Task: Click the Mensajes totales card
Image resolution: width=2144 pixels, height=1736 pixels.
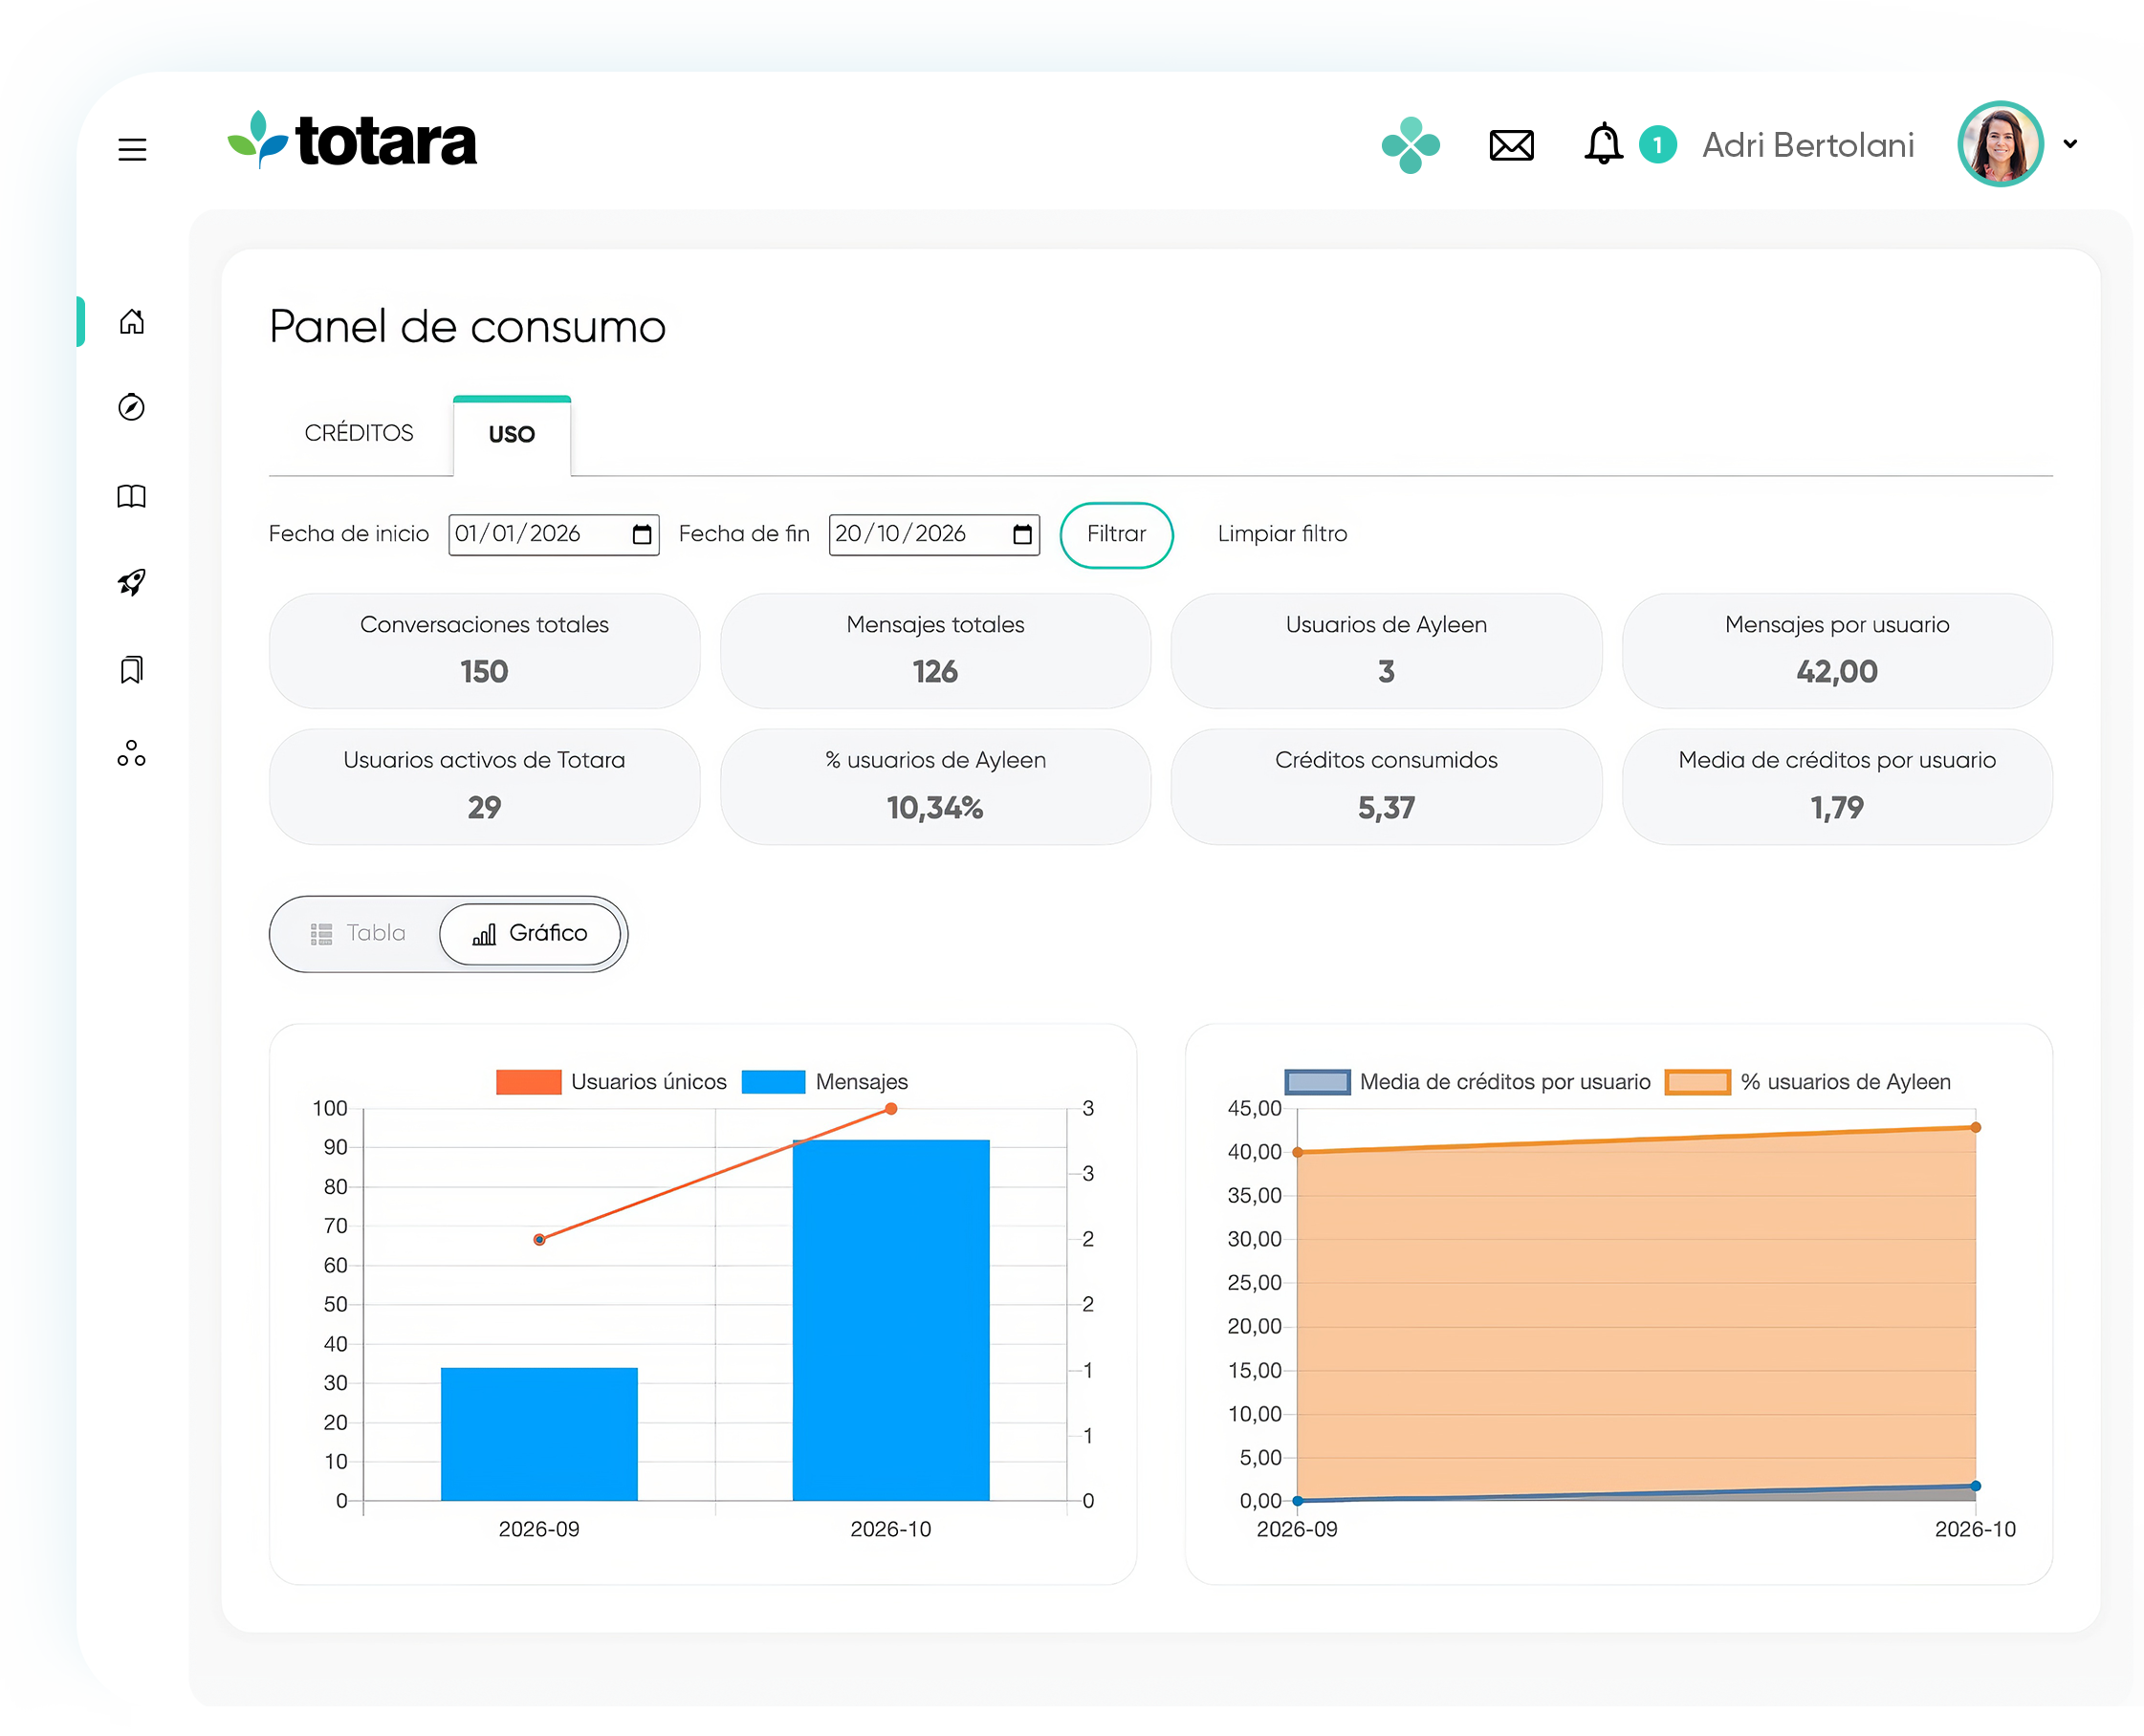Action: [x=934, y=651]
